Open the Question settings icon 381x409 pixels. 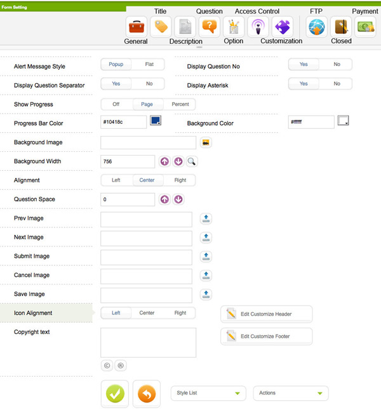tap(209, 27)
